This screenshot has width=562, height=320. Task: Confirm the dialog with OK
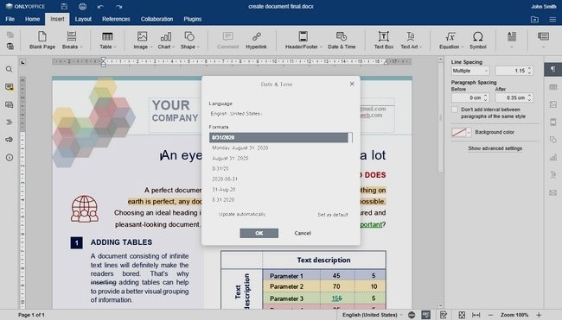point(259,233)
